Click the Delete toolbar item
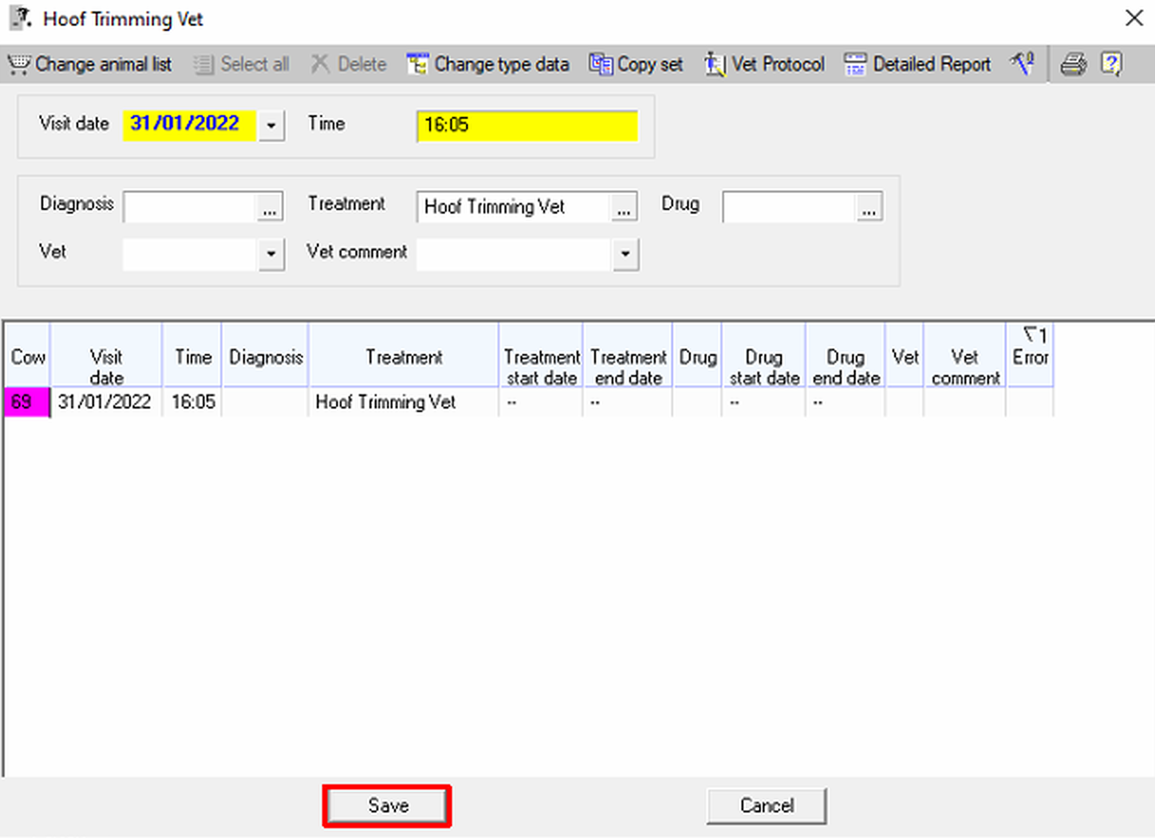Image resolution: width=1155 pixels, height=838 pixels. [349, 64]
